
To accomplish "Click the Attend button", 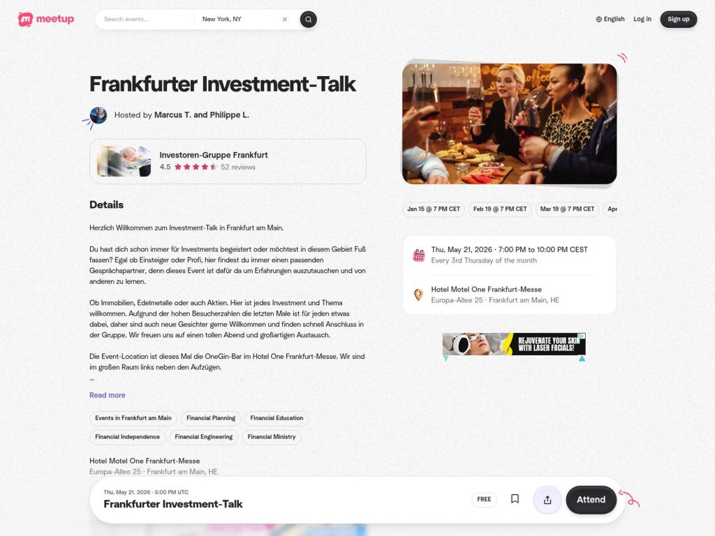I will tap(591, 500).
